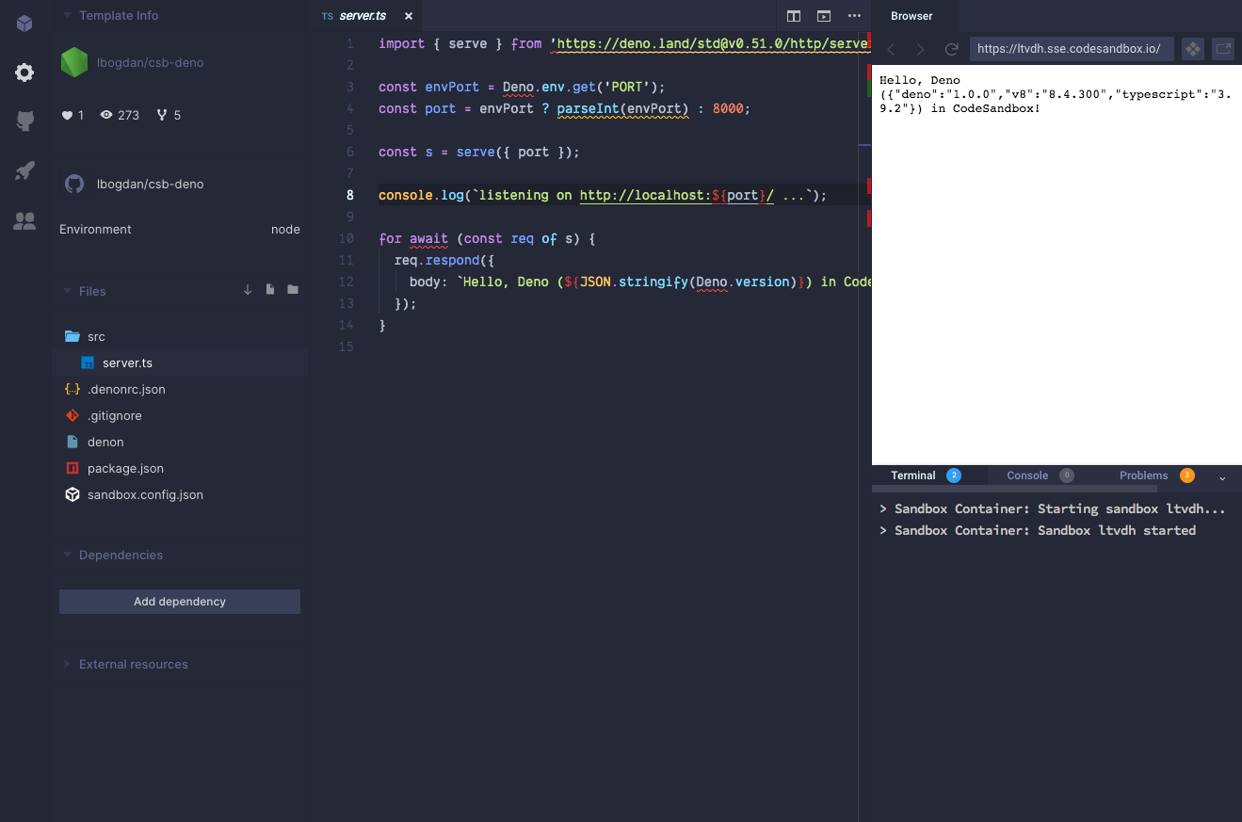Open the split editor layout icon

[794, 16]
